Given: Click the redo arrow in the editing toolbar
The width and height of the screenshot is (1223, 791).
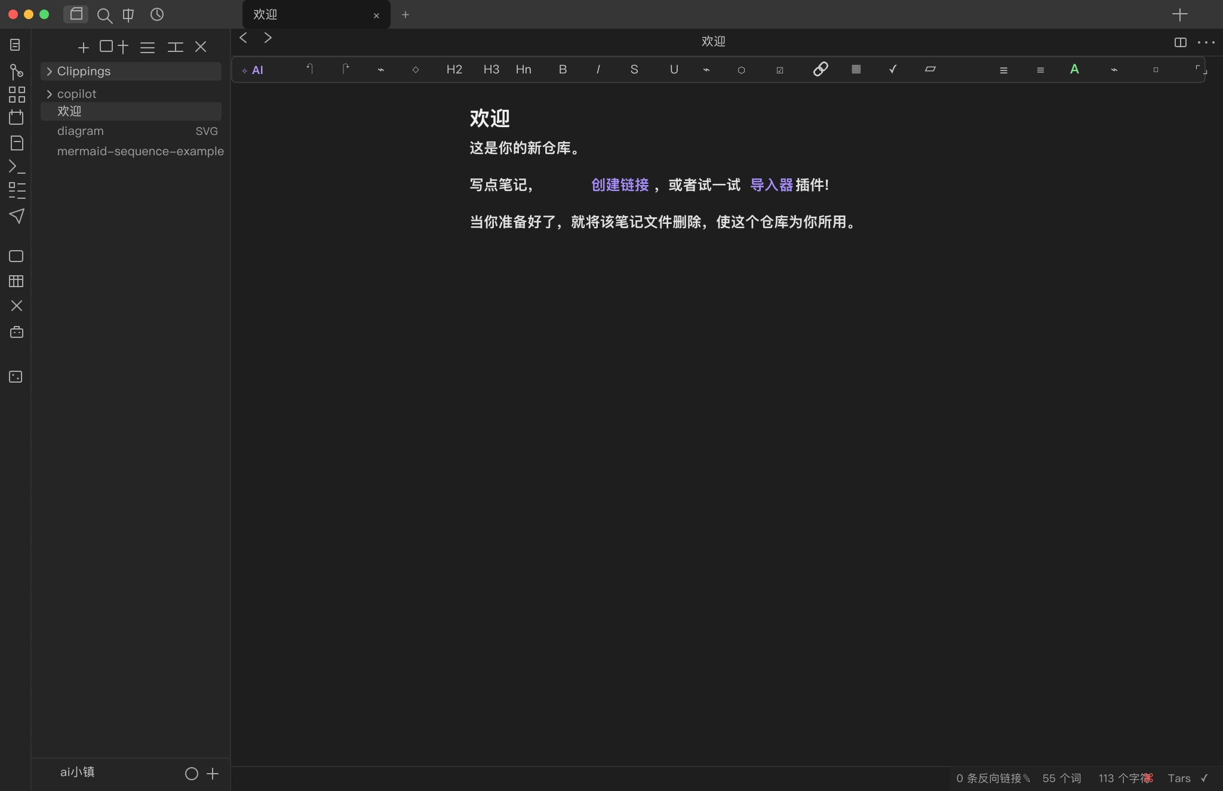Looking at the screenshot, I should point(345,69).
